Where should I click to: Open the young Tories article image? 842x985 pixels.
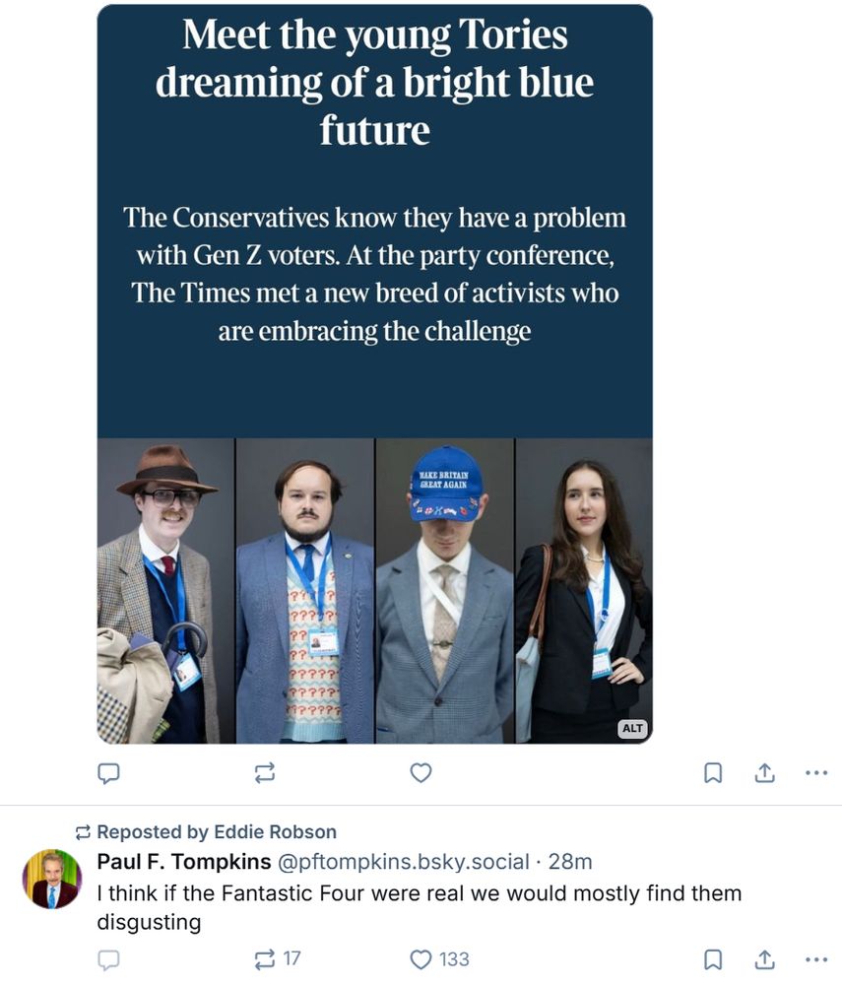[x=375, y=373]
